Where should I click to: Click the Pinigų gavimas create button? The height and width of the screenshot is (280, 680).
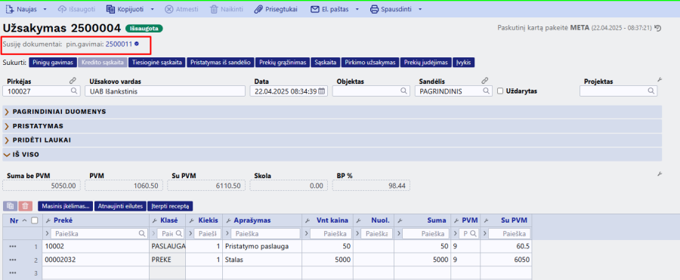pos(53,63)
